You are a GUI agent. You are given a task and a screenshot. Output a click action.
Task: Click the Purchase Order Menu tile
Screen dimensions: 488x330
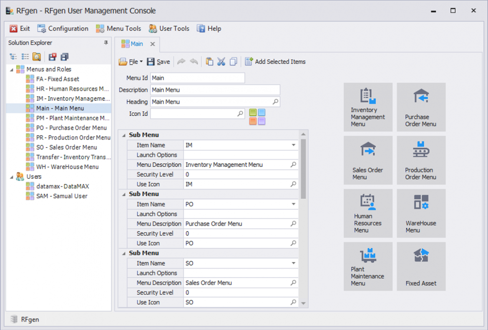click(x=421, y=107)
